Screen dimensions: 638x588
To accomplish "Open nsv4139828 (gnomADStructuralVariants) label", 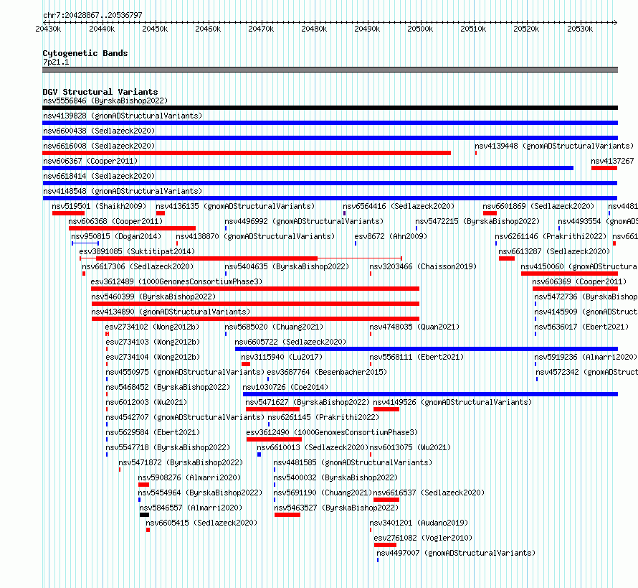I will [x=123, y=116].
